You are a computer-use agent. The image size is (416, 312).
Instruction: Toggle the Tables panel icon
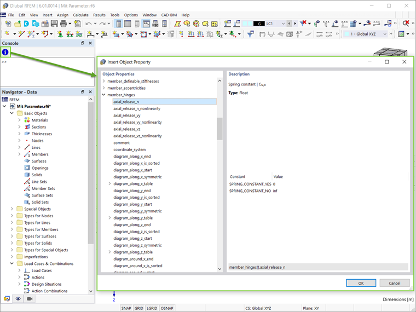pos(128,24)
